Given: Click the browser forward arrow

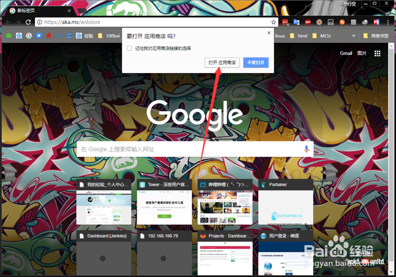Looking at the screenshot, I should [18, 22].
